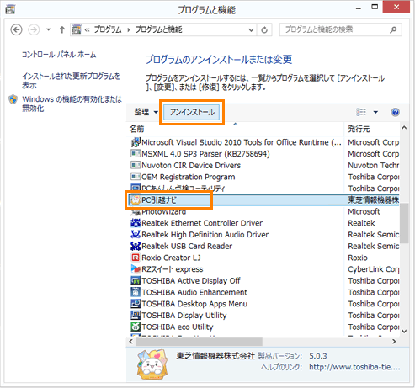Click the アンインストール button

click(192, 112)
